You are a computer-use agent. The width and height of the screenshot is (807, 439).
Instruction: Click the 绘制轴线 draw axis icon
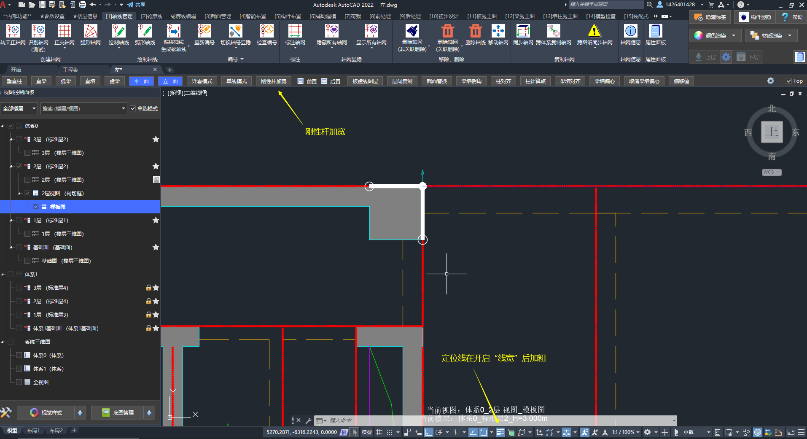(x=119, y=32)
